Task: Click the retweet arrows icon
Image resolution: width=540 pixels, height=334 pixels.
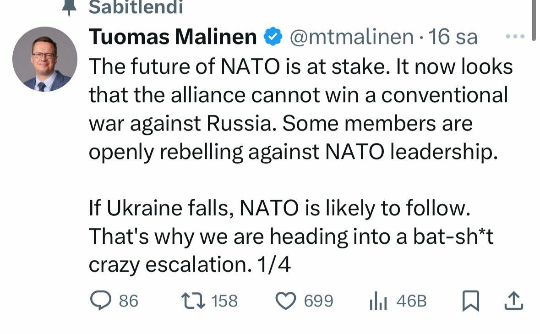Action: [x=193, y=301]
